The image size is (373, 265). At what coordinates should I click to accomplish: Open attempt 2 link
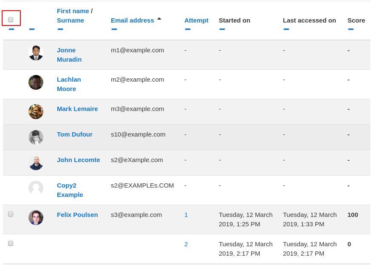(x=186, y=244)
